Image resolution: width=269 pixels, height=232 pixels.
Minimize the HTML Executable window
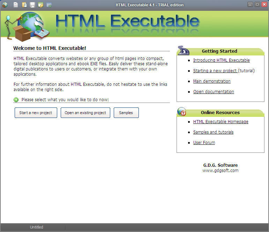pyautogui.click(x=250, y=5)
